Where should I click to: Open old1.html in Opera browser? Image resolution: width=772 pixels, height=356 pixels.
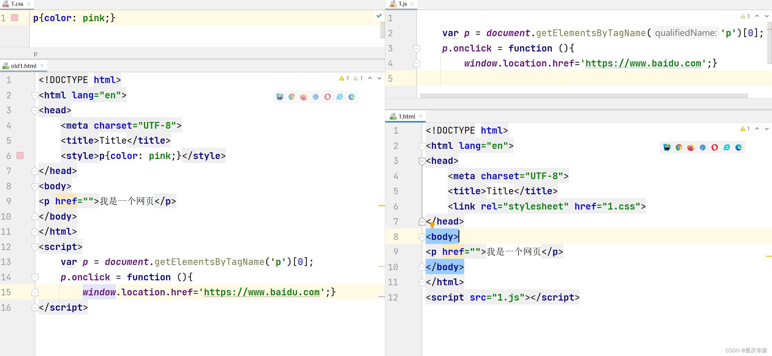tap(328, 97)
